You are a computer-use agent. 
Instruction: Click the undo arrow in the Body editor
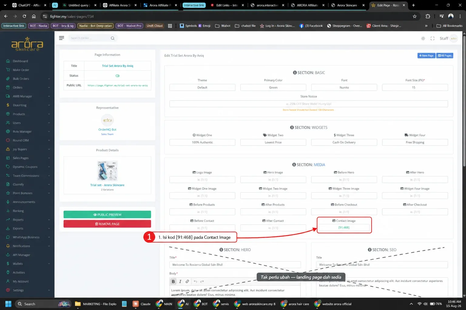(x=195, y=282)
